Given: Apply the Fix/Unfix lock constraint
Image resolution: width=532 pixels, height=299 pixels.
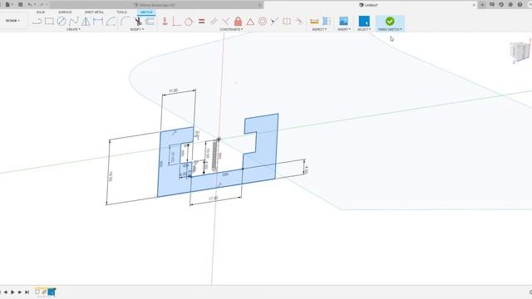Looking at the screenshot, I should (x=239, y=22).
